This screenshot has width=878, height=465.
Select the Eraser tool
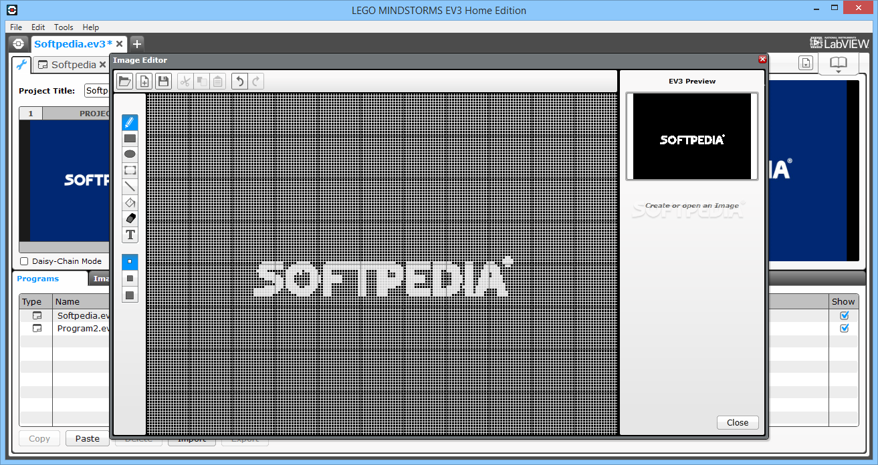click(x=130, y=218)
